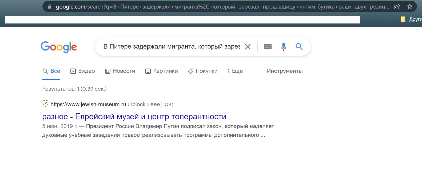Click in the Google search input field
The height and width of the screenshot is (195, 422).
172,47
